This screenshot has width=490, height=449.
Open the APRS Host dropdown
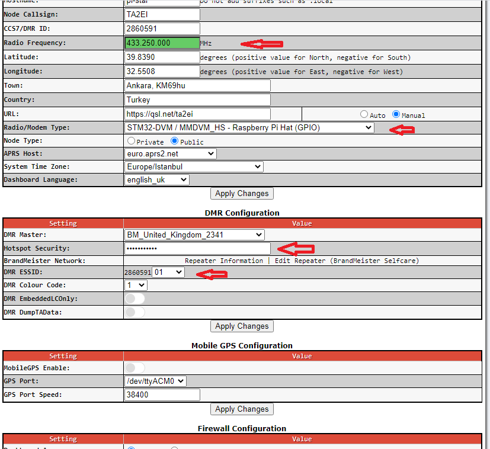(170, 154)
